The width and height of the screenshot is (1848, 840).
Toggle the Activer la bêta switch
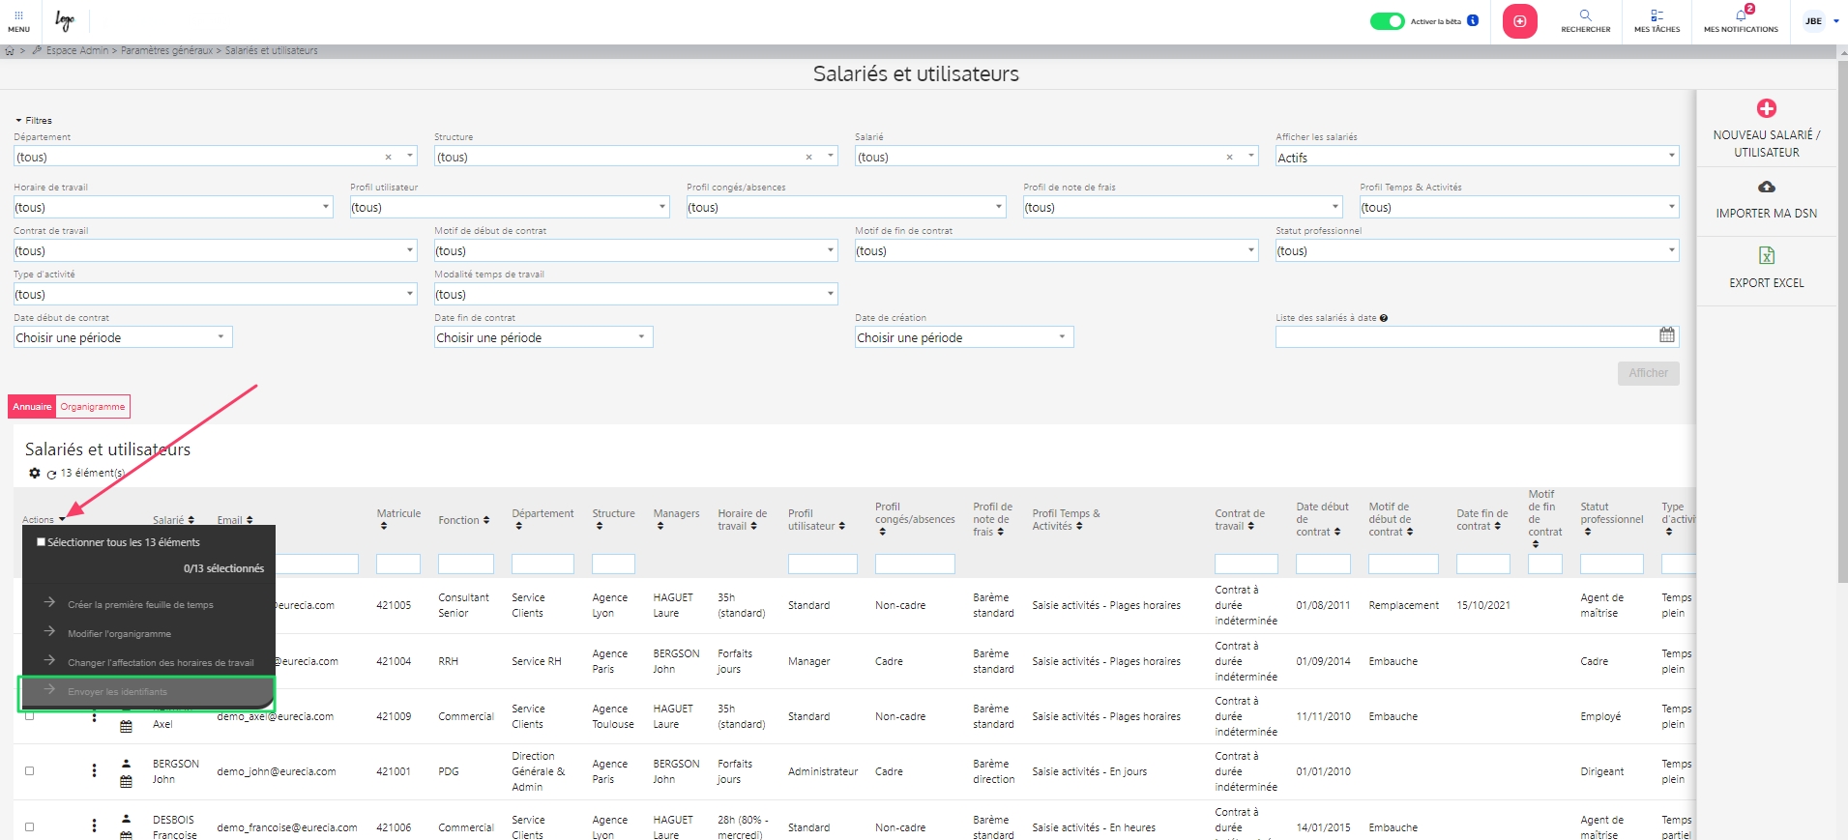click(1387, 21)
